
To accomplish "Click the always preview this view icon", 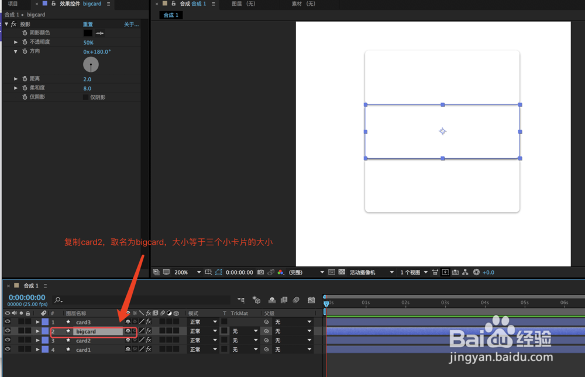I will (156, 272).
